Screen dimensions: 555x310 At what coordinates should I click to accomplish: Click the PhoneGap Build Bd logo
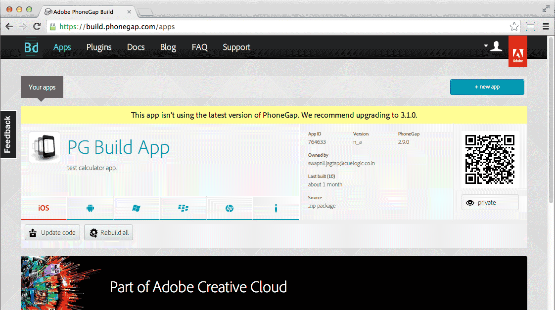coord(32,47)
